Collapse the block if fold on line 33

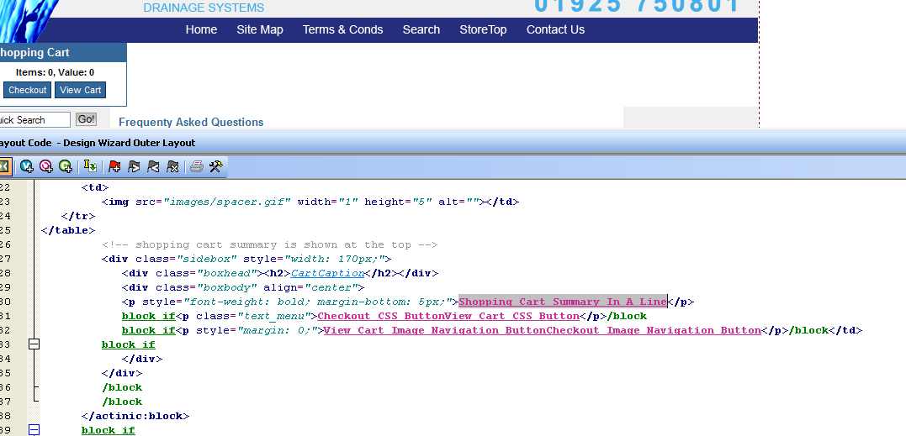click(34, 344)
